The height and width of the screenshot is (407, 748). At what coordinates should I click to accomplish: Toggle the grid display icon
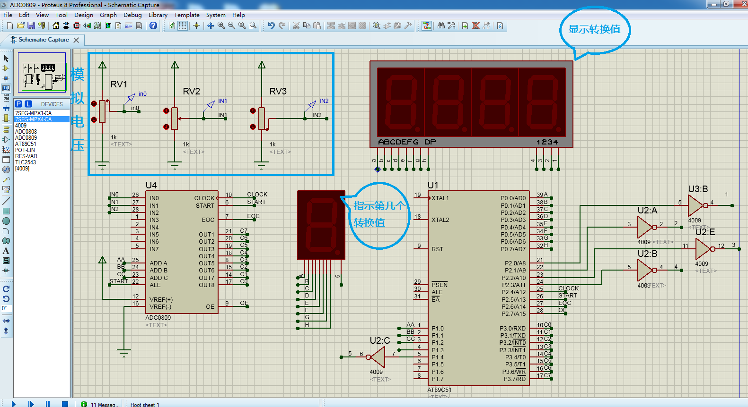[183, 25]
